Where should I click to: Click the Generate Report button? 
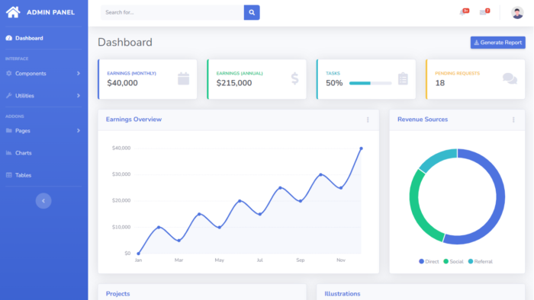point(498,43)
